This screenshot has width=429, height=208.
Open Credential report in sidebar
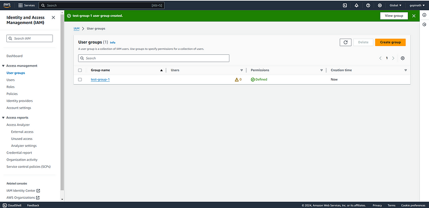coord(19,153)
